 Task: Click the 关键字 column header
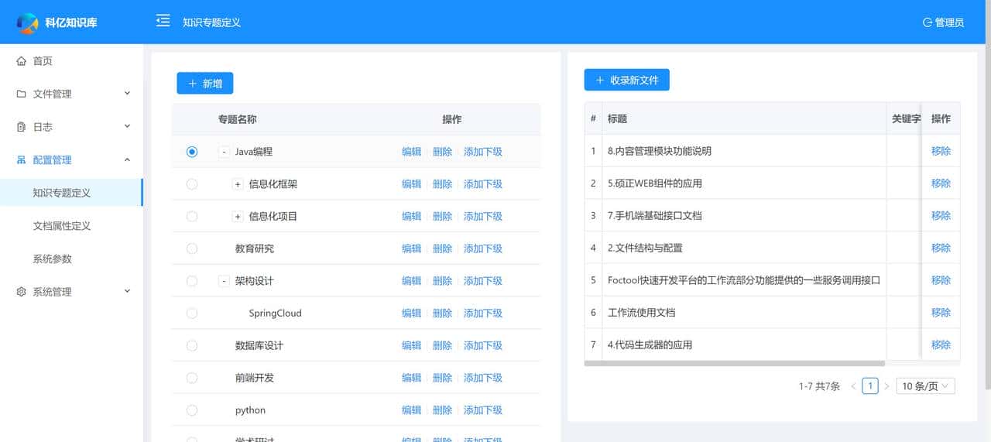tap(906, 119)
